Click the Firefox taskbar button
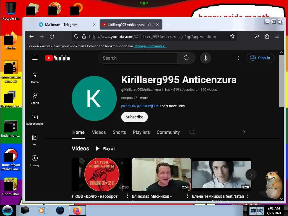Viewport: 288px width, 216px height. tap(77, 210)
